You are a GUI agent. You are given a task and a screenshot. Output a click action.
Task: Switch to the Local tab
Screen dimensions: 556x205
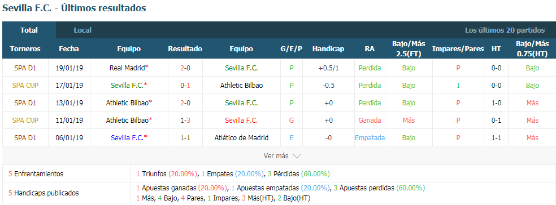pos(82,30)
